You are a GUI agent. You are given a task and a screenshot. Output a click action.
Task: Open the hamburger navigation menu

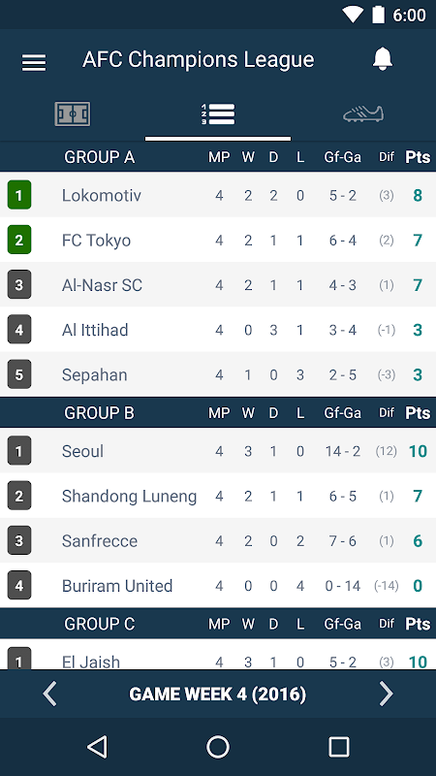[34, 62]
